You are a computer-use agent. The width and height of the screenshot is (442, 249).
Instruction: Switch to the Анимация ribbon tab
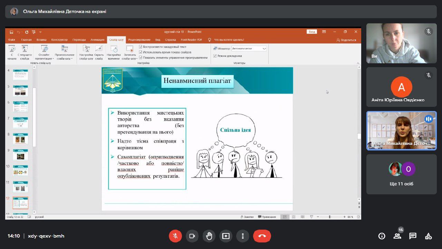coord(97,40)
